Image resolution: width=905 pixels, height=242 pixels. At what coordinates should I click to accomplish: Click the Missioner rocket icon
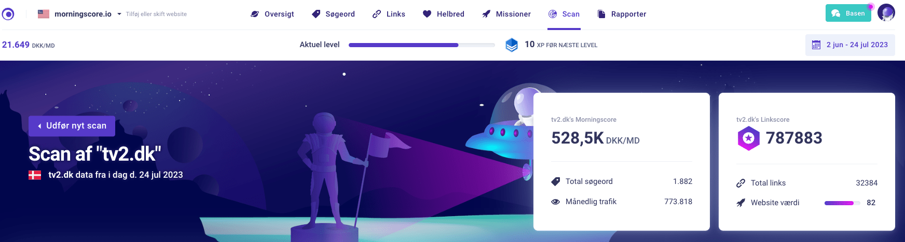486,14
